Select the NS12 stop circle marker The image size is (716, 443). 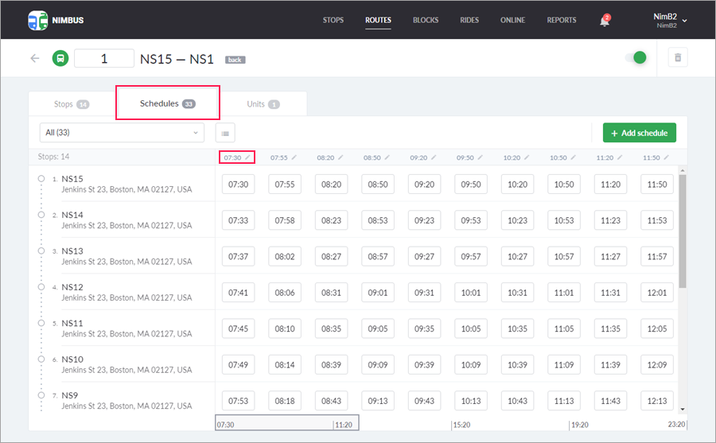pos(41,287)
